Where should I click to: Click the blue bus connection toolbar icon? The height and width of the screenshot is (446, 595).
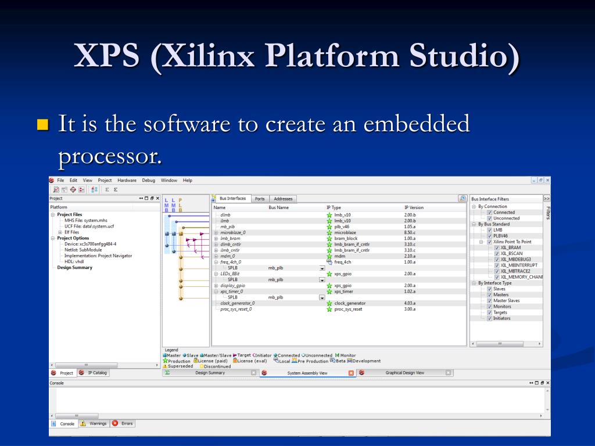click(x=95, y=190)
